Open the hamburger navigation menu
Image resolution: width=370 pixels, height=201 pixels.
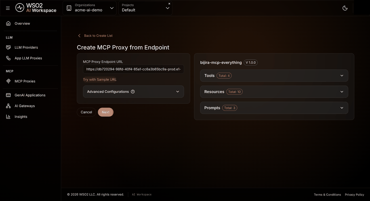coord(8,8)
